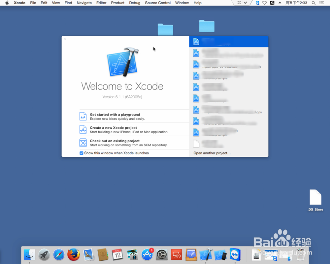Open the Wi-Fi status menu
This screenshot has width=330, height=264.
(265, 3)
